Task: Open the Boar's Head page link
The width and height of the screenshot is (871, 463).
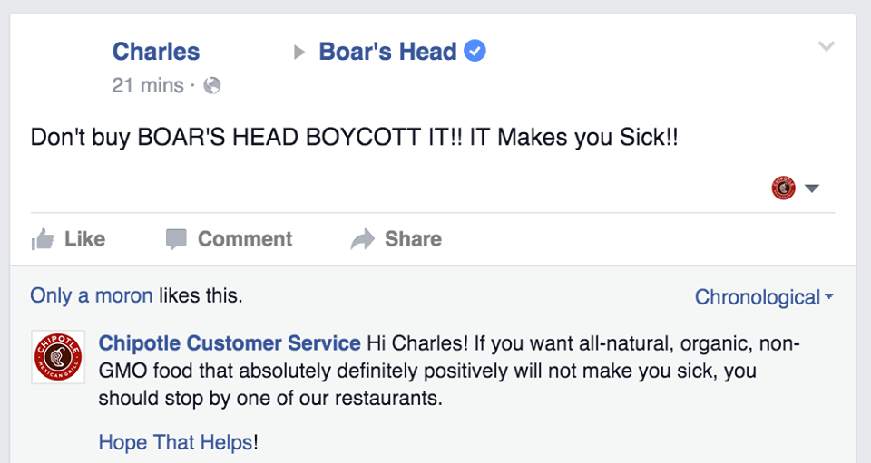Action: [387, 52]
